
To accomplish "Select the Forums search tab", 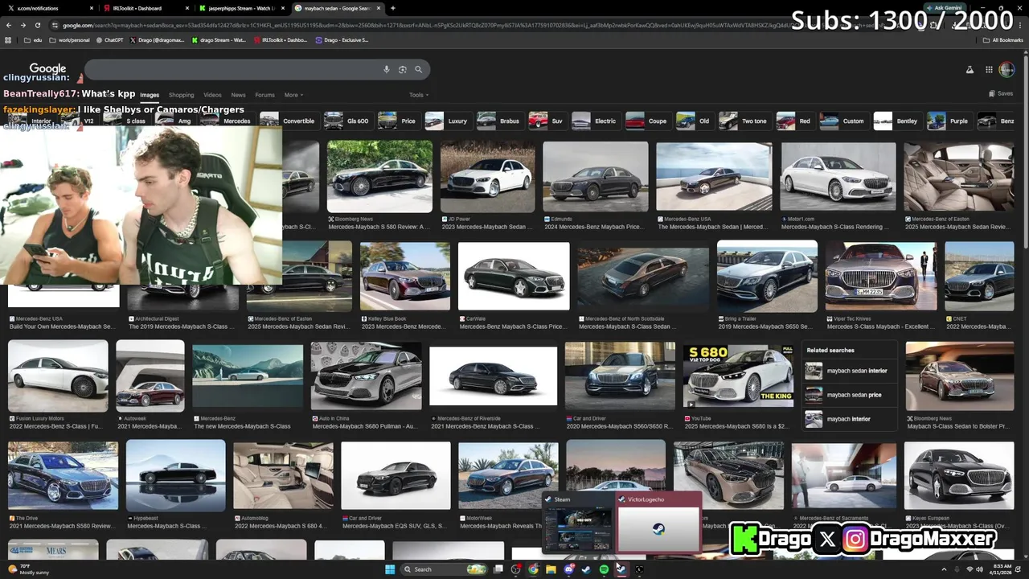I will pos(264,95).
